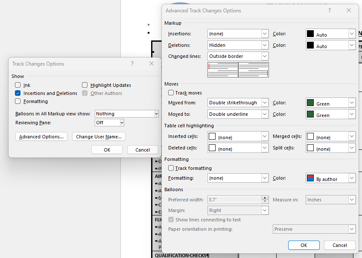The image size is (362, 258).
Task: Open the Formatting By author color picker
Action: pos(330,178)
